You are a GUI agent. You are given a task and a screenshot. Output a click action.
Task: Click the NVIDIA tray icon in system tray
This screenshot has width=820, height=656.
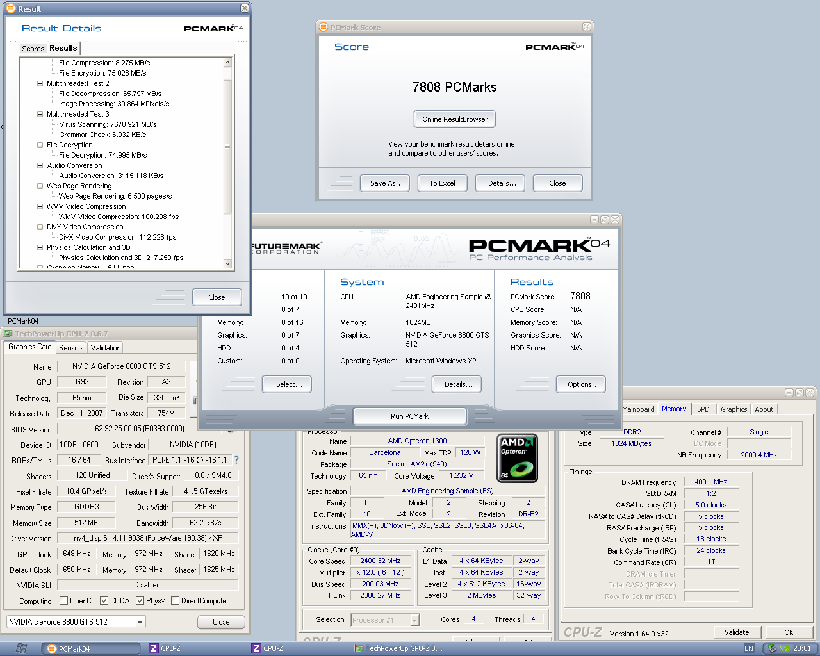(785, 648)
